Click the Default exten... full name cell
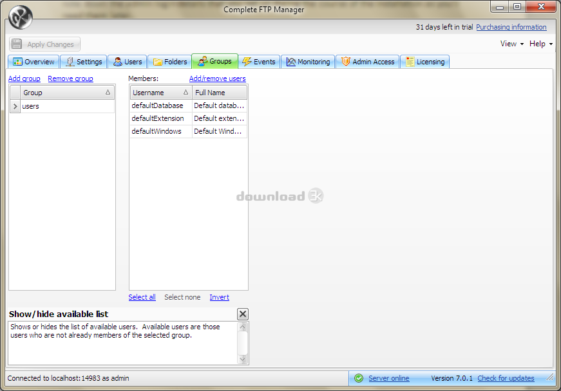The width and height of the screenshot is (561, 391). pyautogui.click(x=220, y=118)
